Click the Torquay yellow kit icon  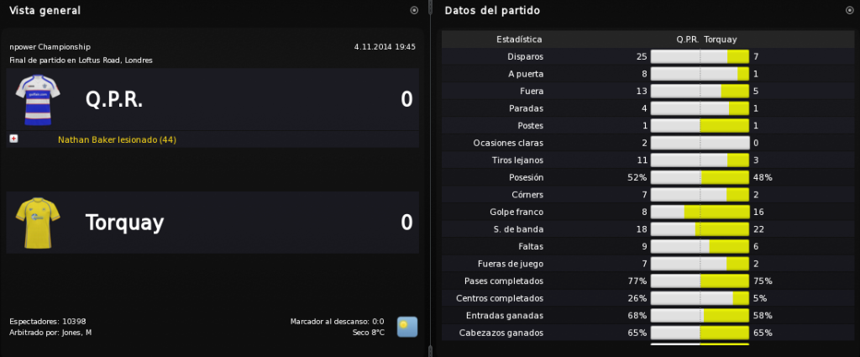coord(38,223)
